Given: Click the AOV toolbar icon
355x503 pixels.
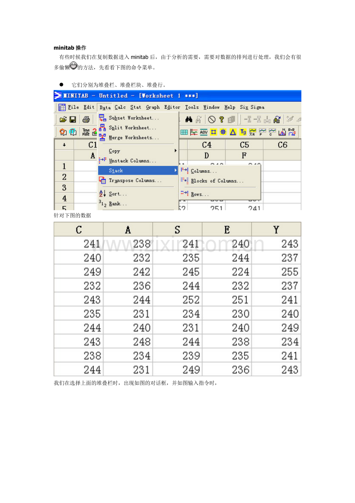Looking at the screenshot, I should (204, 132).
